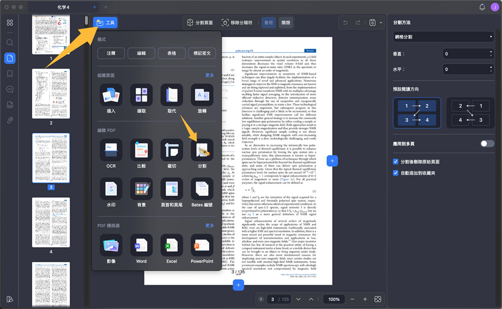Click the fit-to-screen icon in bottom bar
Screen dimensions: 502x309
[x=377, y=299]
